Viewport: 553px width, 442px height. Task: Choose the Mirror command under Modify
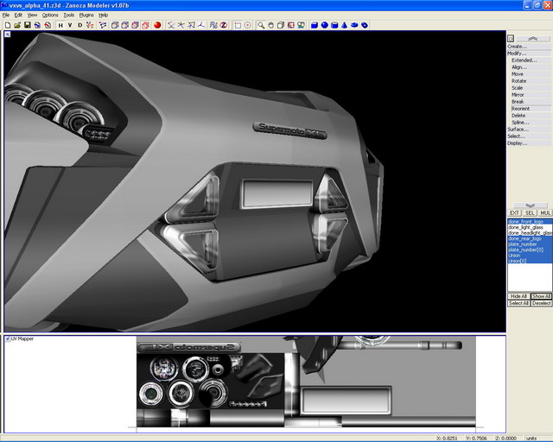click(x=518, y=95)
